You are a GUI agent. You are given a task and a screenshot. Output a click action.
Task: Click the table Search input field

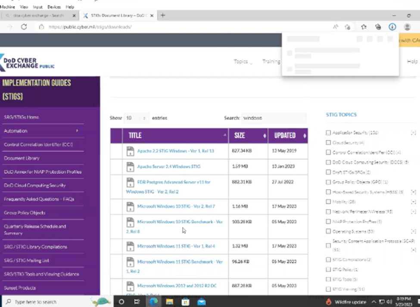pyautogui.click(x=274, y=118)
